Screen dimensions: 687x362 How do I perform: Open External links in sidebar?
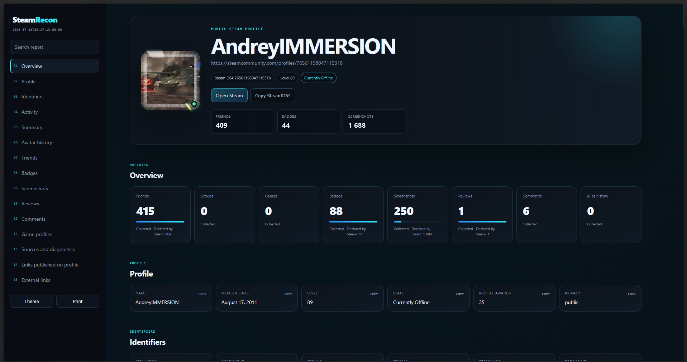[54, 280]
